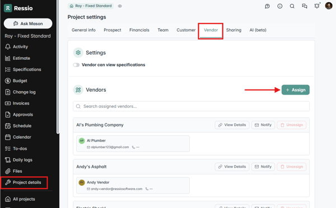The width and height of the screenshot is (336, 208).
Task: Click the Ressio logo icon
Action: 8,8
